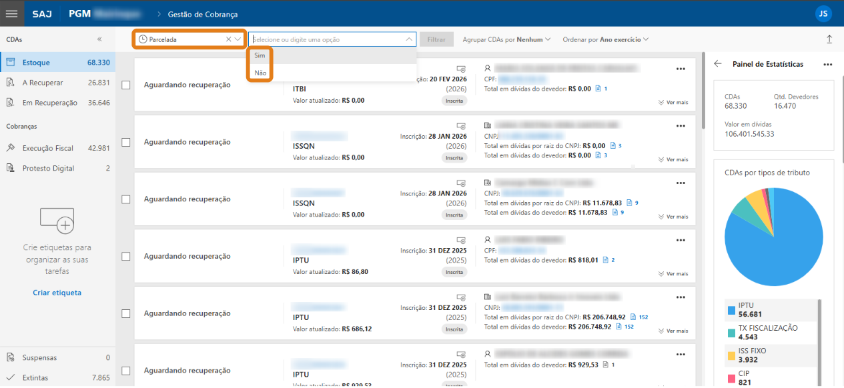Open the statistics panel three-dot menu
The image size is (844, 388).
point(827,65)
